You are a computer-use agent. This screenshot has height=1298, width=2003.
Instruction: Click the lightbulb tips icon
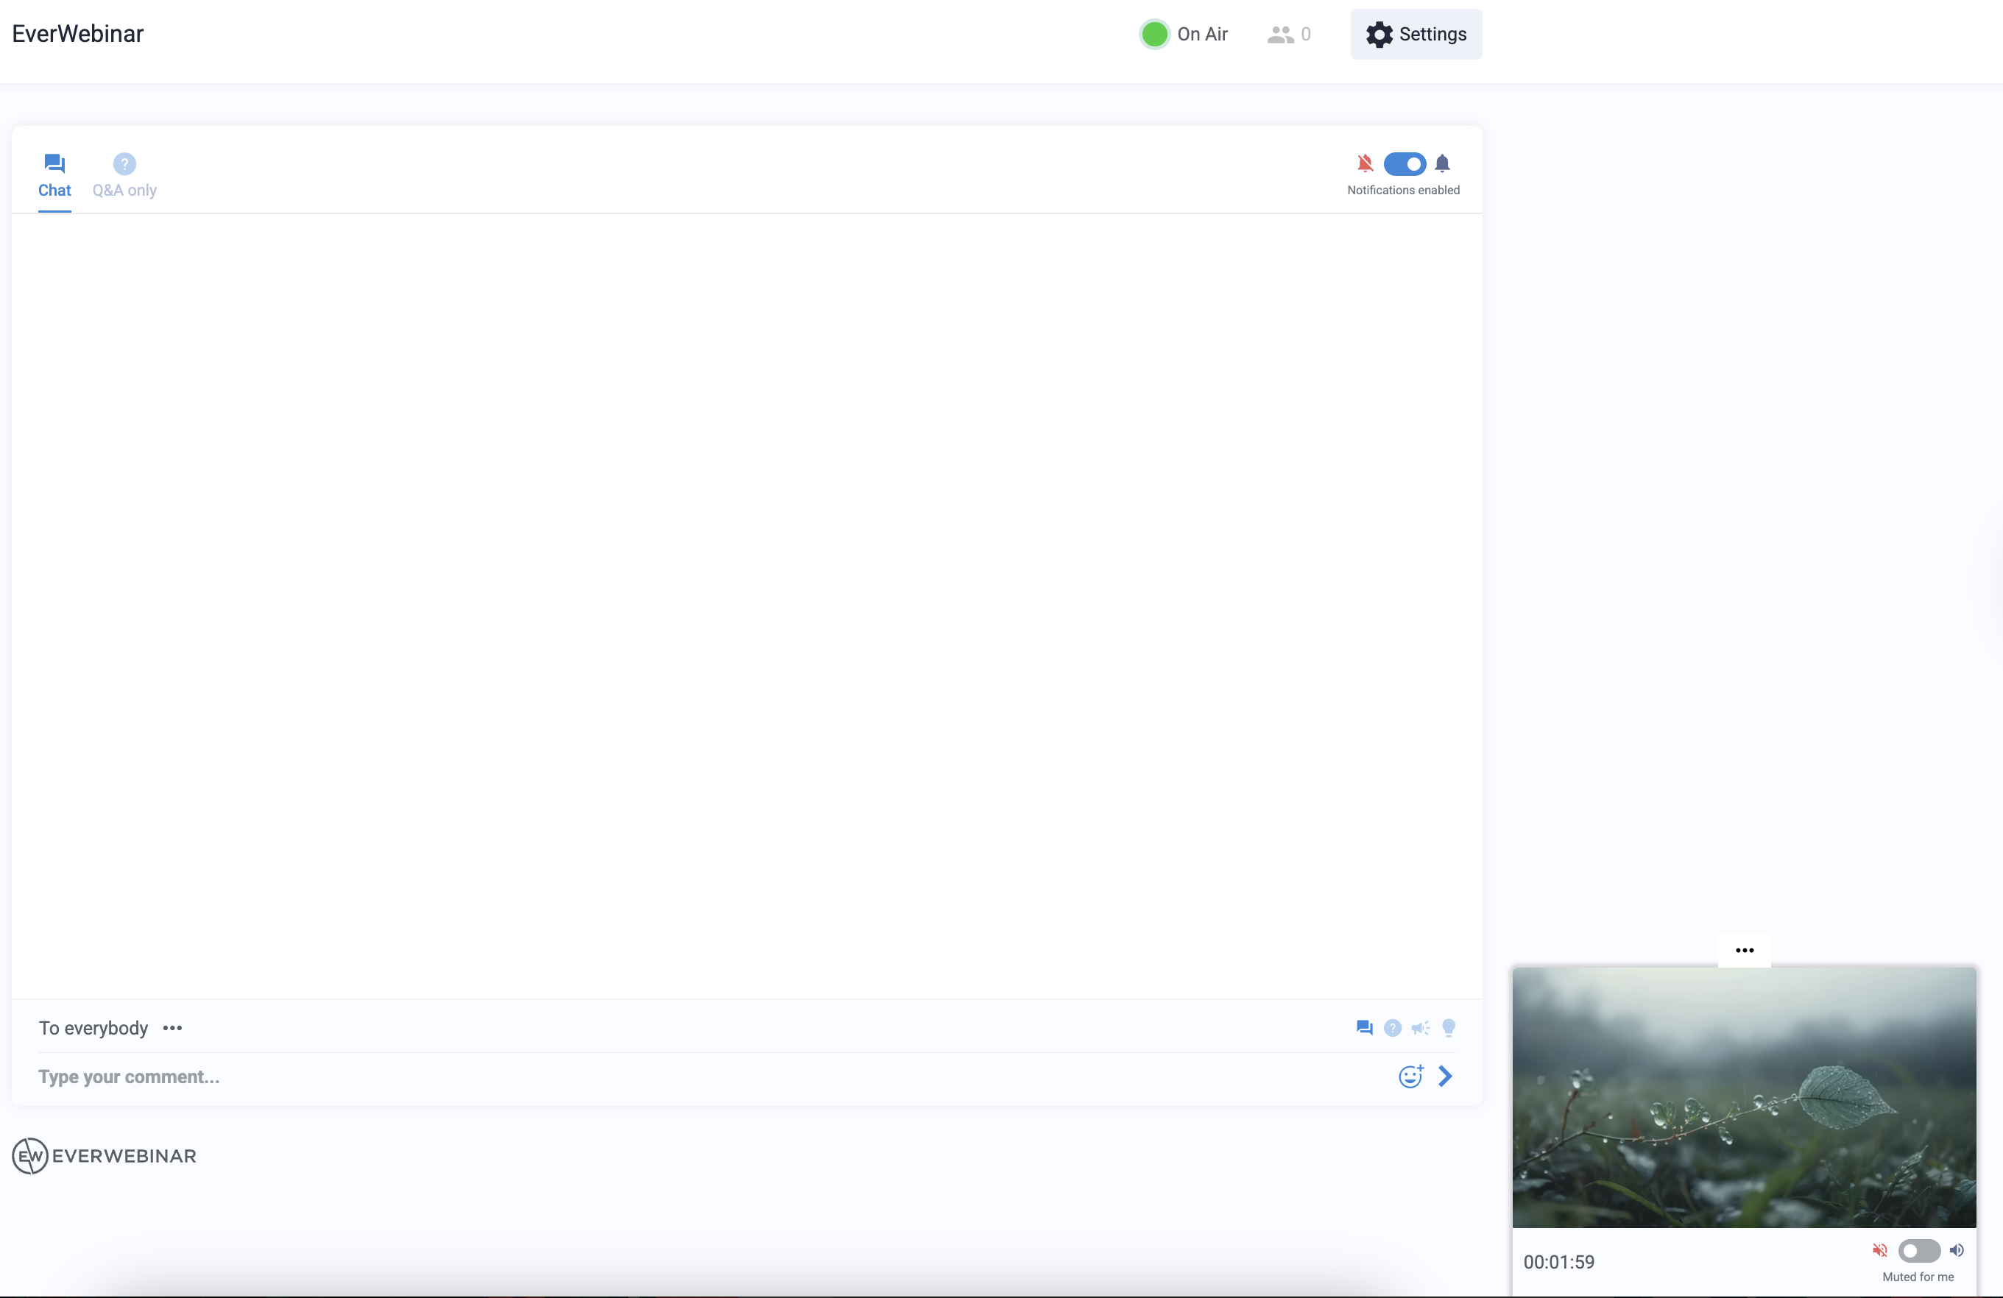1449,1027
